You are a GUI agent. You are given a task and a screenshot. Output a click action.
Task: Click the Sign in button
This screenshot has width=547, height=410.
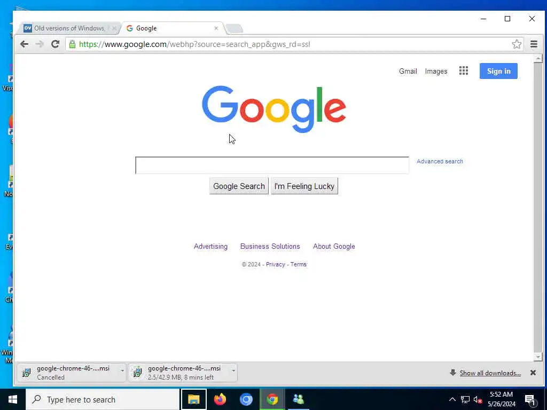(x=498, y=71)
